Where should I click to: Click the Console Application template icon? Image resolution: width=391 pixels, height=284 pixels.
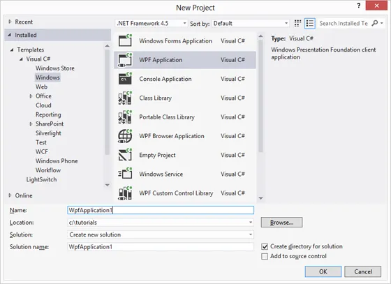(125, 79)
